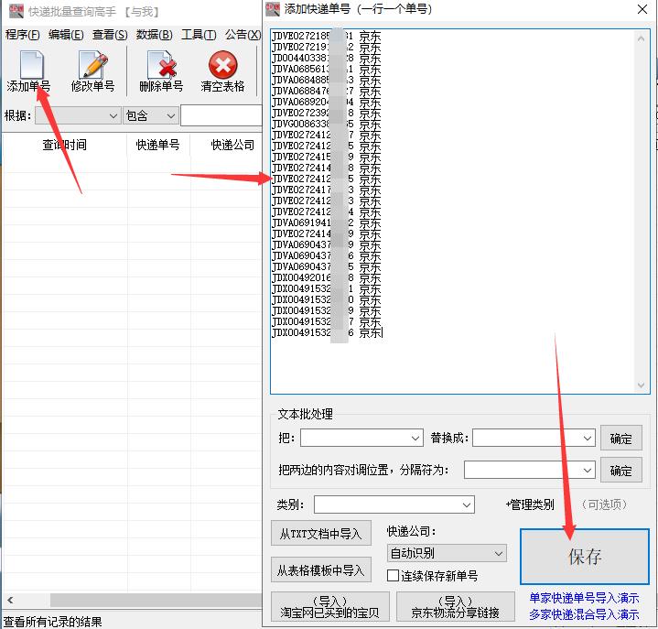Close the 添加快递单号 dialog

(642, 9)
